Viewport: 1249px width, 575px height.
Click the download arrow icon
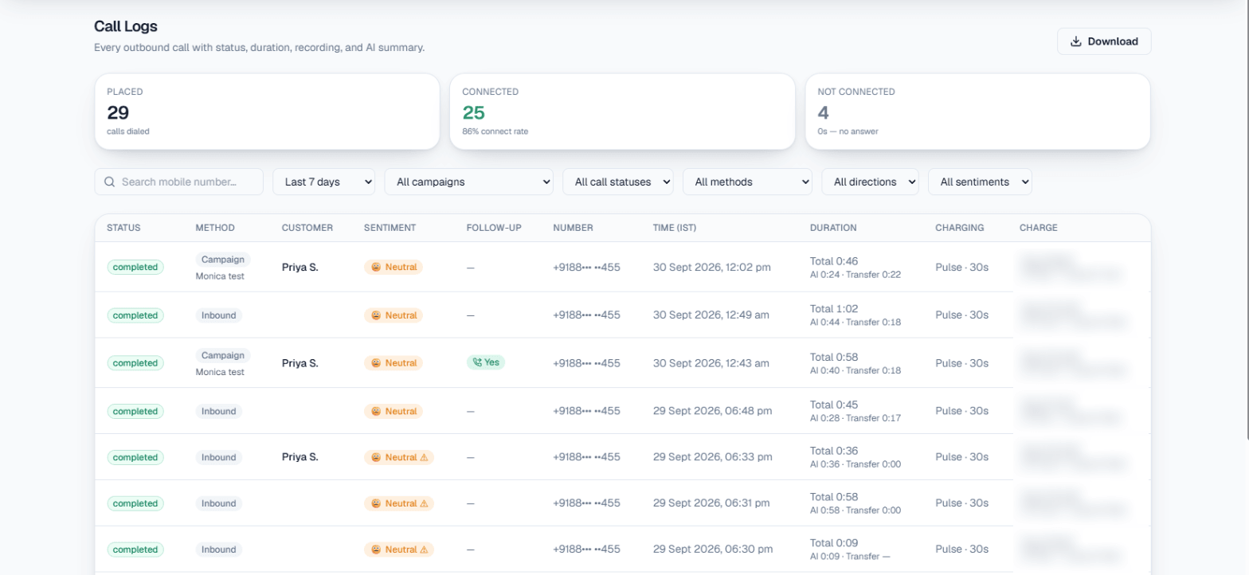[1076, 41]
